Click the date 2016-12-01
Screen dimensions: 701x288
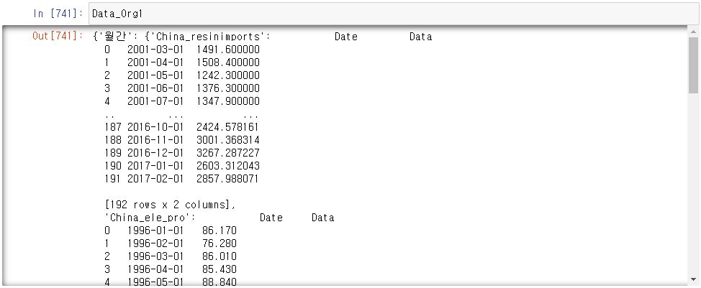click(155, 153)
